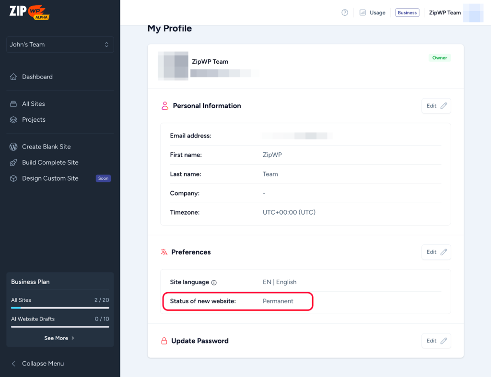The height and width of the screenshot is (377, 491).
Task: Click the ZipWP Alpha logo
Action: pos(29,12)
